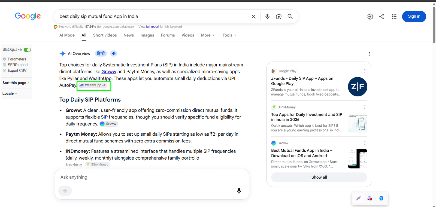Toggle the SEOquake switch off
This screenshot has height=207, width=436.
click(27, 50)
